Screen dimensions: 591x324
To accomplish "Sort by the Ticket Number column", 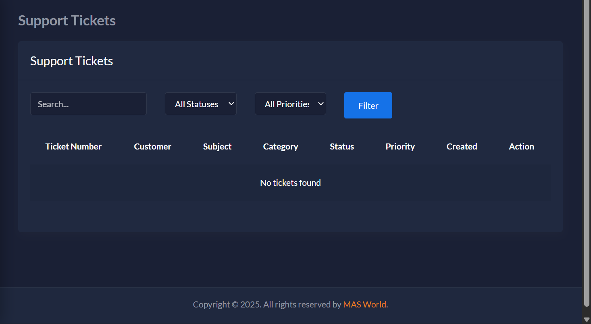I will [x=73, y=146].
